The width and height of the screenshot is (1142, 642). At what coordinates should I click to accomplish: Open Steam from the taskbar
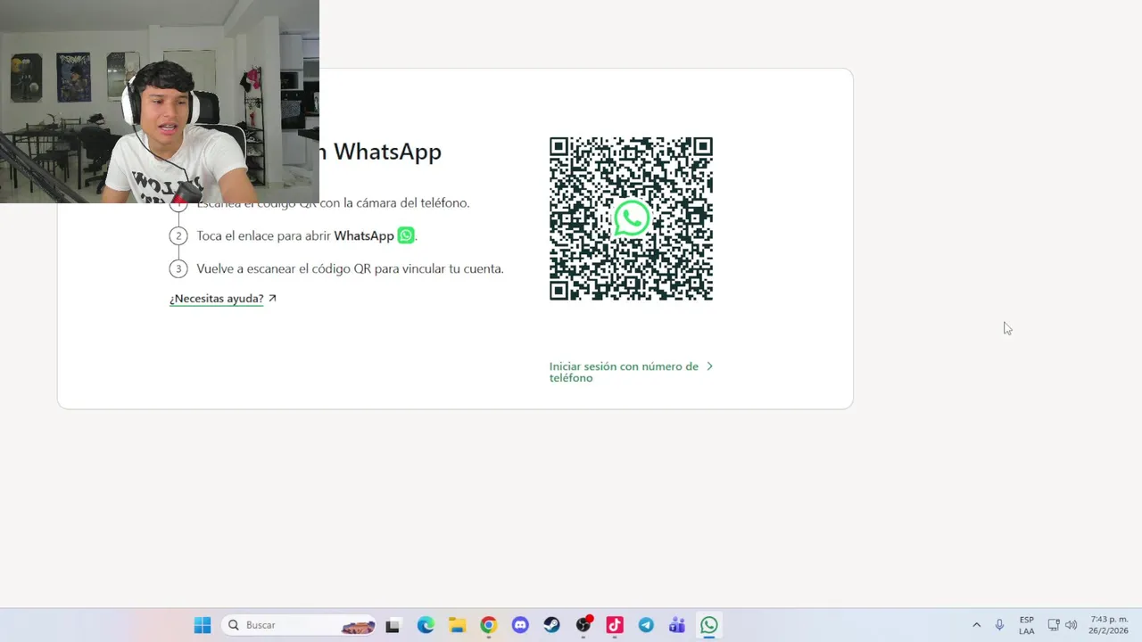click(x=551, y=625)
